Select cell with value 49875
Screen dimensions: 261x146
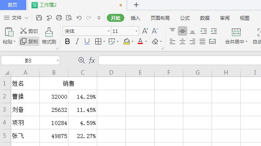pyautogui.click(x=54, y=136)
